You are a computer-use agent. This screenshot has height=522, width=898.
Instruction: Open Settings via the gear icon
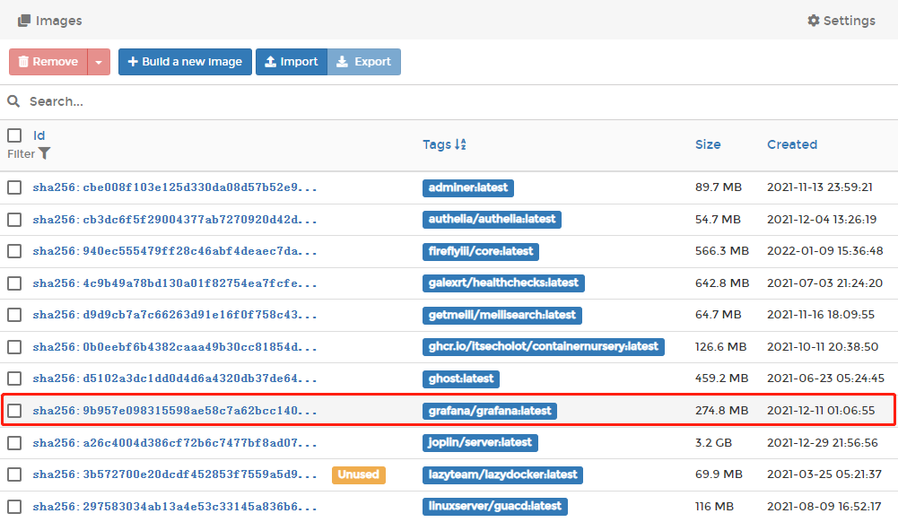pos(814,21)
